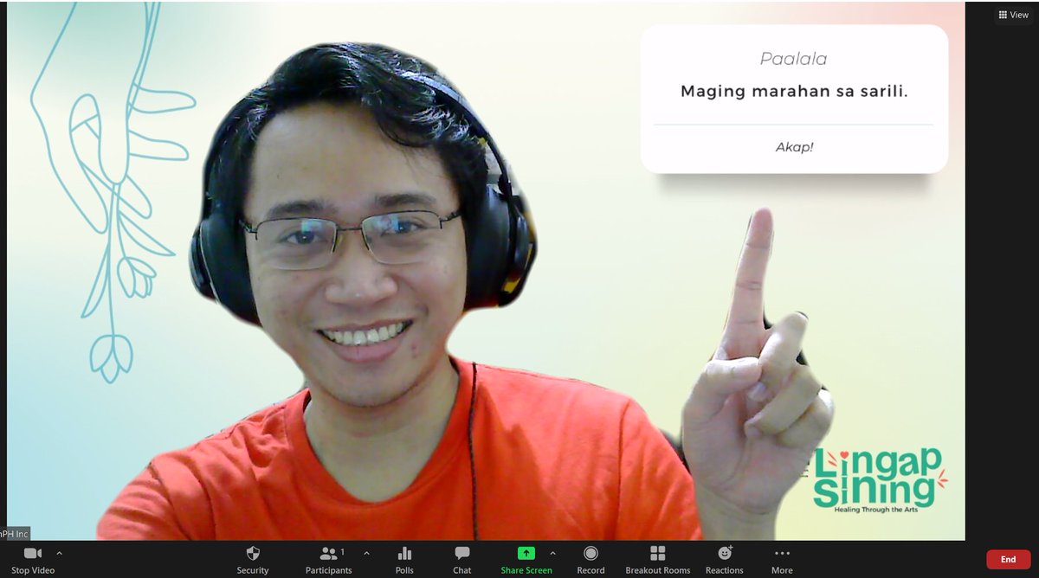Viewport: 1039px width, 578px height.
Task: Open the Polls icon
Action: click(x=404, y=553)
